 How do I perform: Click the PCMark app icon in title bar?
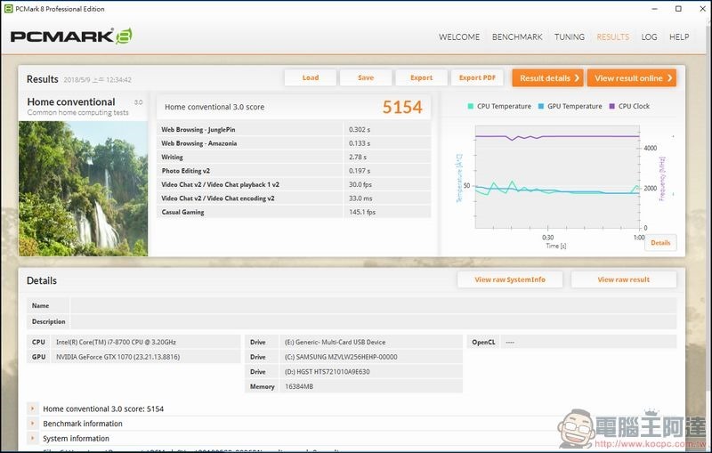[8, 9]
